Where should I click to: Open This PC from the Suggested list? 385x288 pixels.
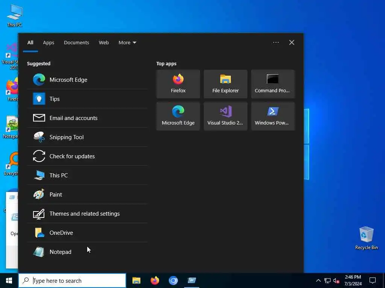[87, 175]
